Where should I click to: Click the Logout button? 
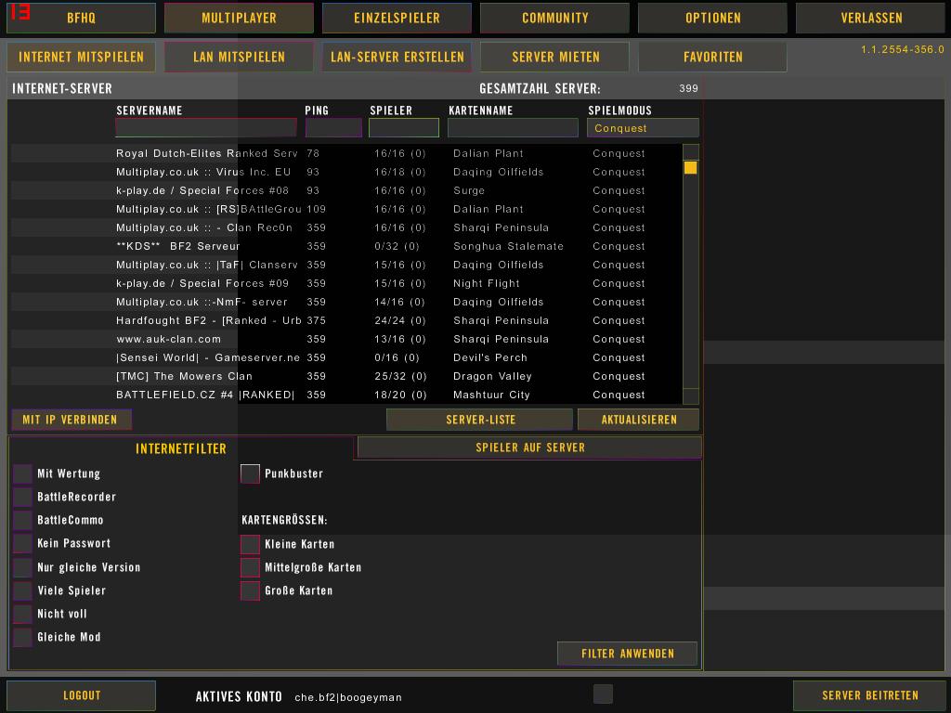click(x=82, y=695)
